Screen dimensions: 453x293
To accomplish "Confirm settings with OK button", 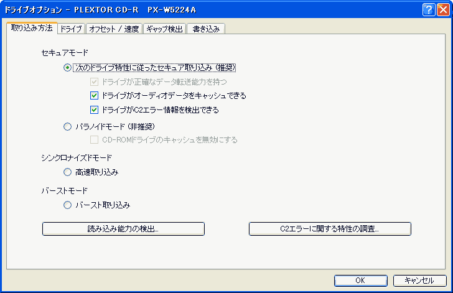I will (x=360, y=281).
